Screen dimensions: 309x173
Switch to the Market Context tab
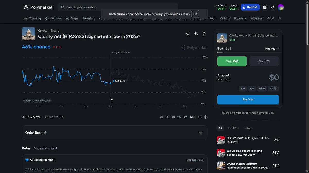(45, 148)
